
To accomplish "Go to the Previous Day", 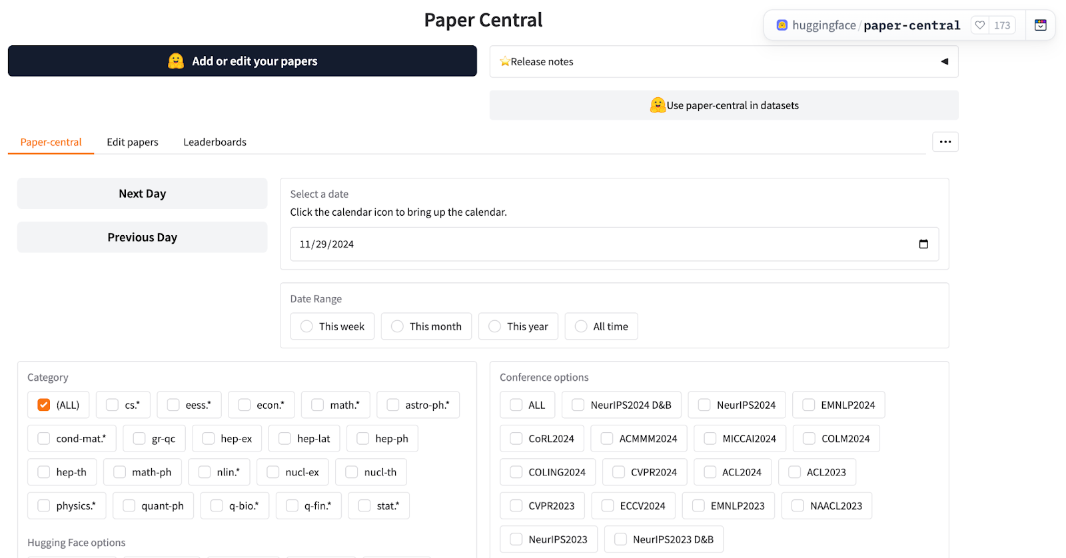I will pyautogui.click(x=143, y=238).
